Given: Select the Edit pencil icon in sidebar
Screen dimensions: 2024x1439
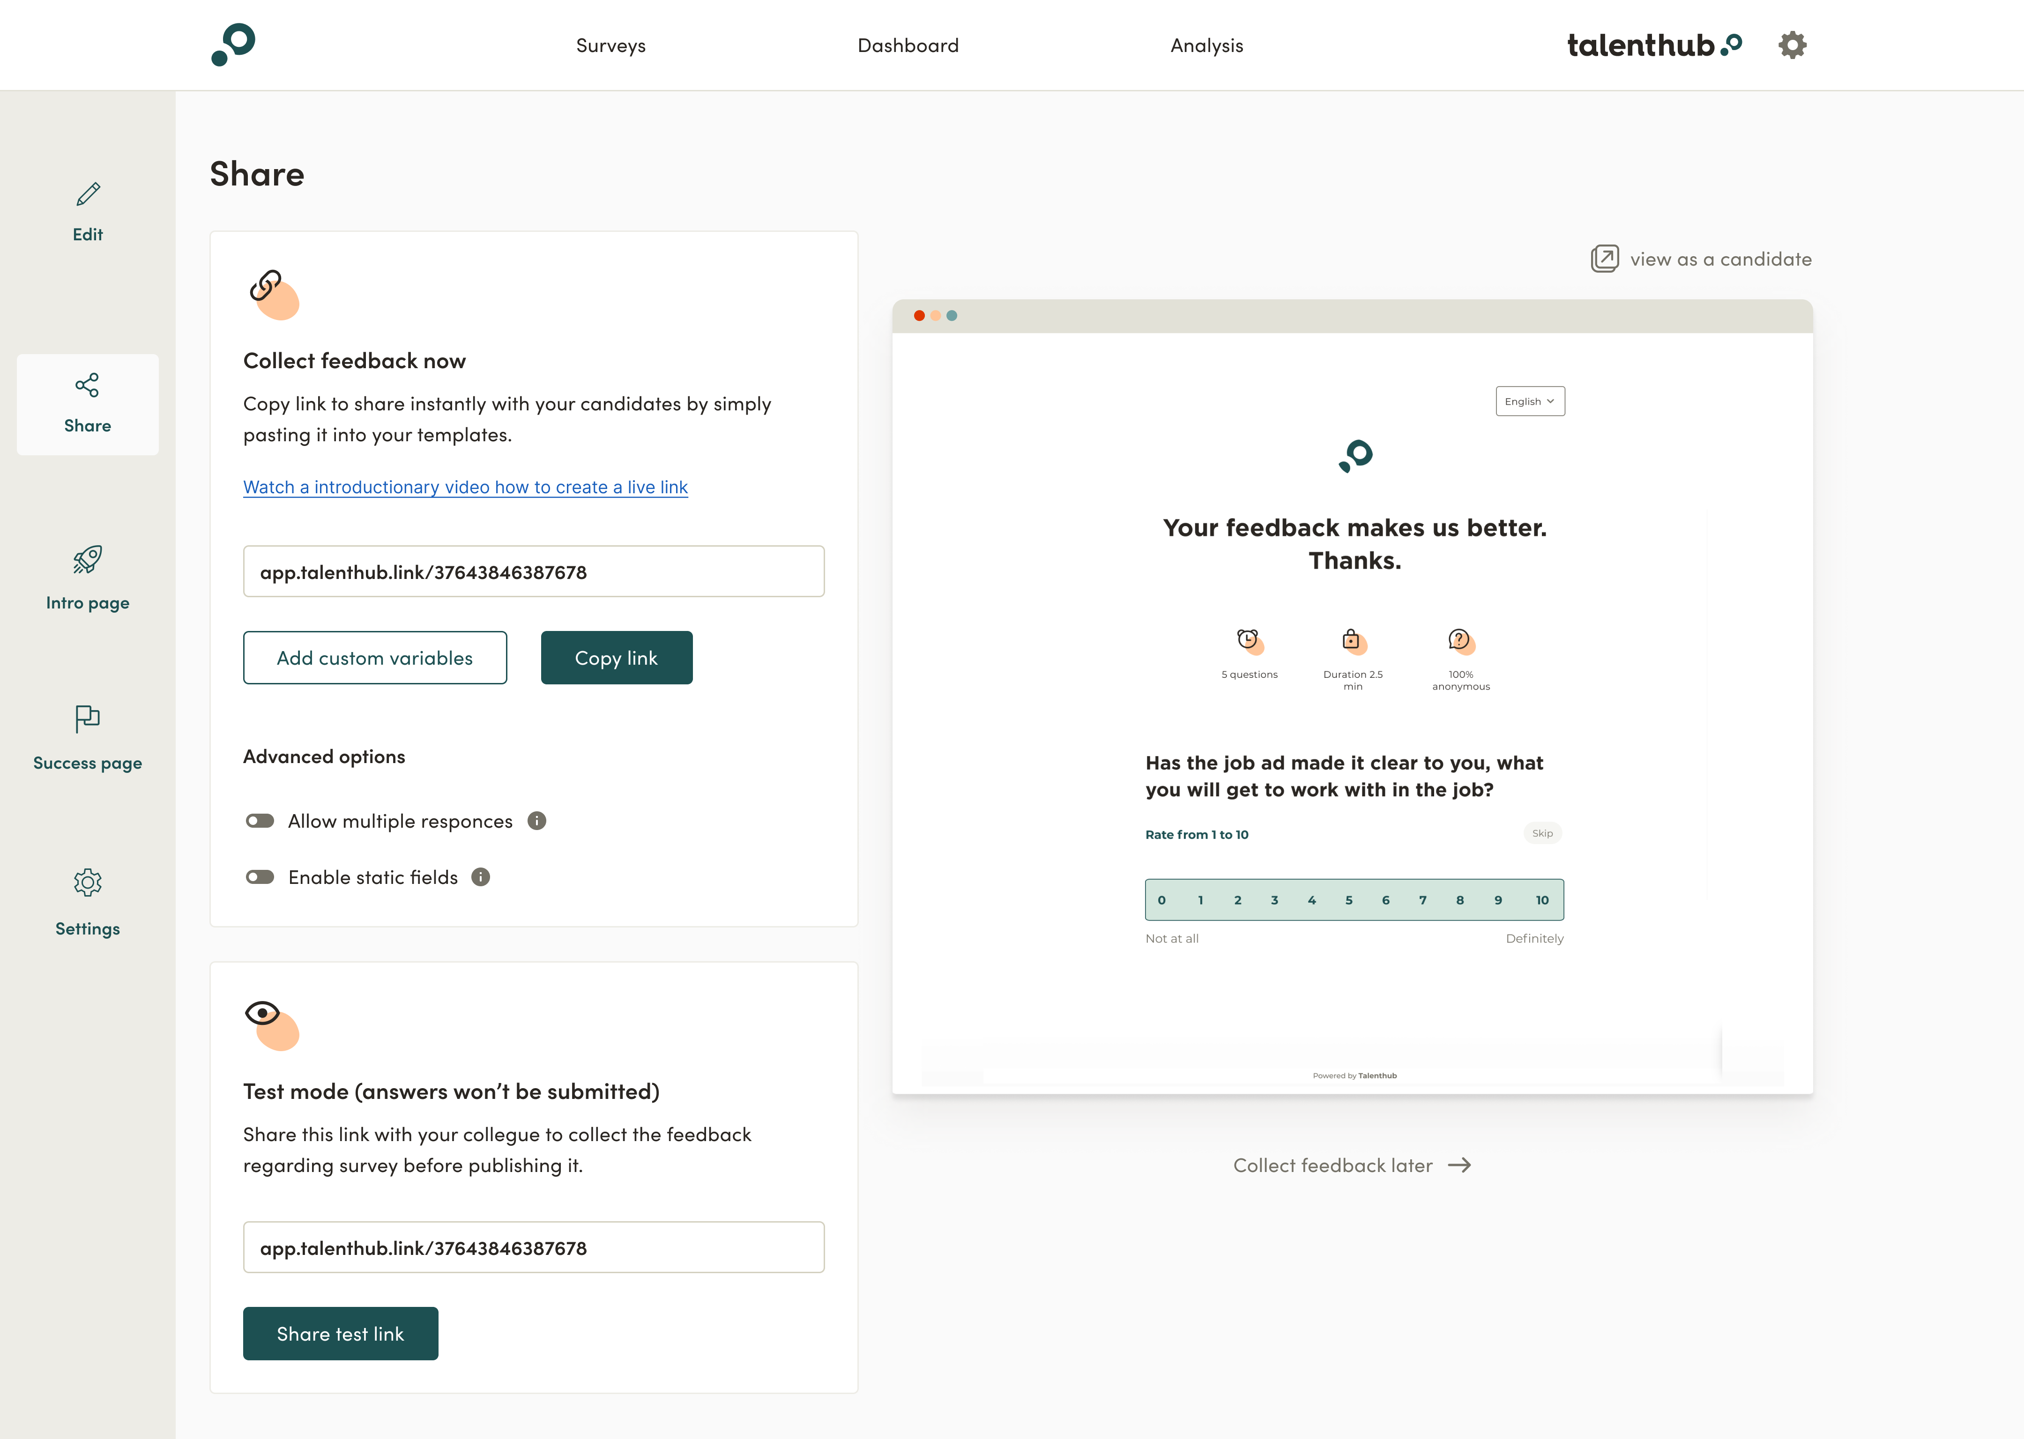Looking at the screenshot, I should click(x=87, y=195).
